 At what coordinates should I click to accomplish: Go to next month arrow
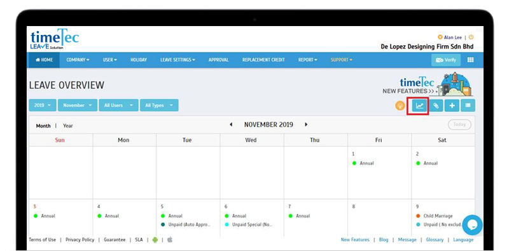coord(306,125)
